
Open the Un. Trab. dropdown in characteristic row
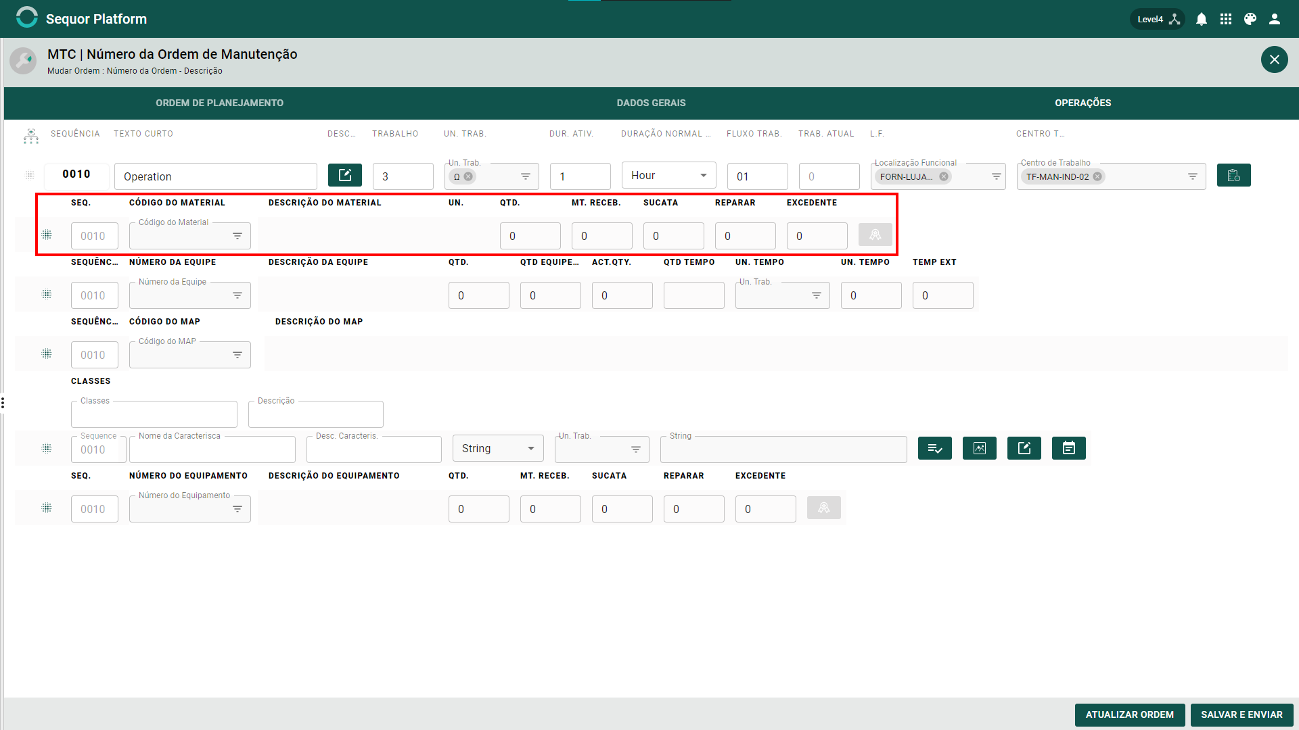636,449
